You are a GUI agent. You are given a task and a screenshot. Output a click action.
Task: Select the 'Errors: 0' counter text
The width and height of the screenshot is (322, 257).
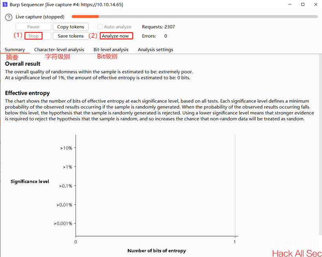pos(155,36)
